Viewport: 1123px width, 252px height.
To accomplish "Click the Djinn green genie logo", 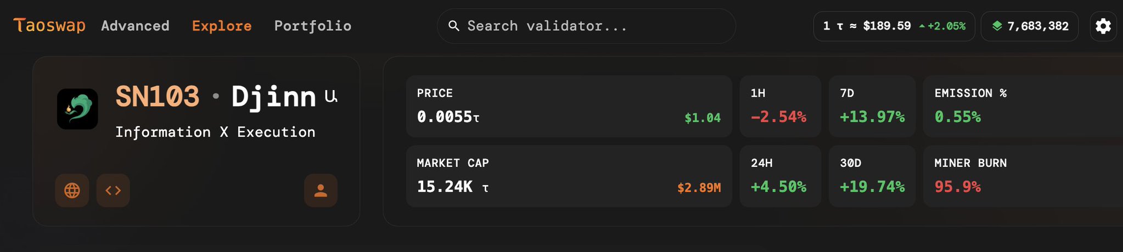I will pos(77,109).
